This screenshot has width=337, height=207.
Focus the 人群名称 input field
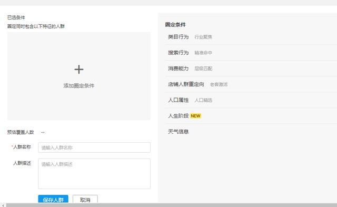94,147
